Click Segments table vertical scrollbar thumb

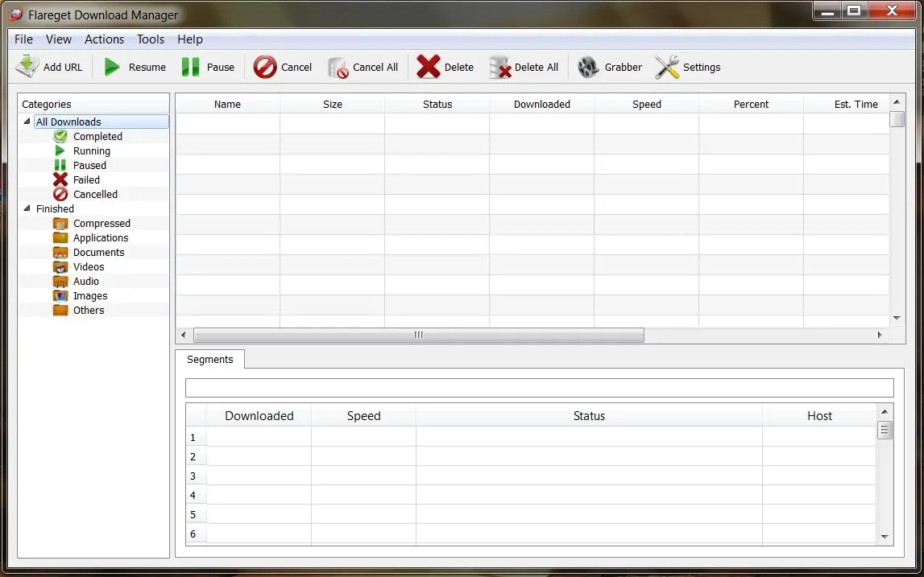coord(885,430)
